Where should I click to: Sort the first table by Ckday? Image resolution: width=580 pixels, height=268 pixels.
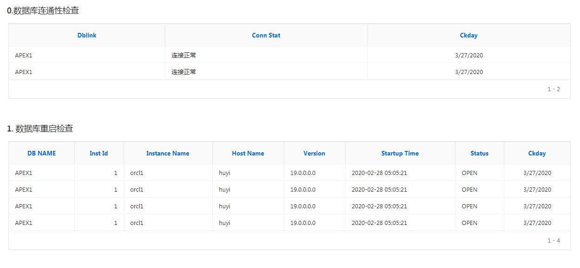tap(469, 35)
